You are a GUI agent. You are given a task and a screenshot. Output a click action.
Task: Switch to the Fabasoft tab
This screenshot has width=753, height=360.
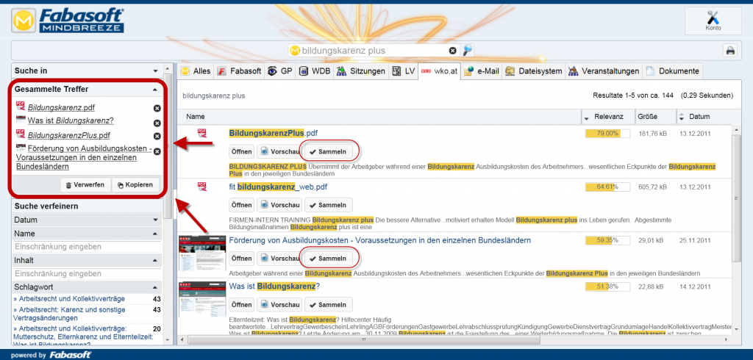pos(240,71)
